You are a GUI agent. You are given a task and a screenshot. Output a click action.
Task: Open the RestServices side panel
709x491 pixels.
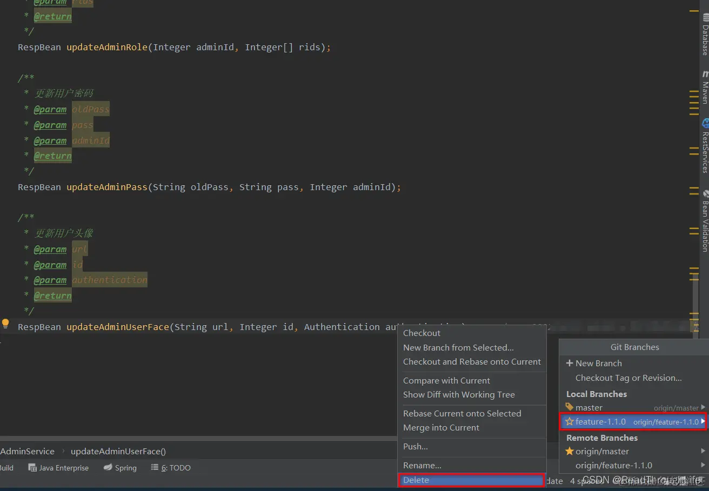tap(705, 146)
